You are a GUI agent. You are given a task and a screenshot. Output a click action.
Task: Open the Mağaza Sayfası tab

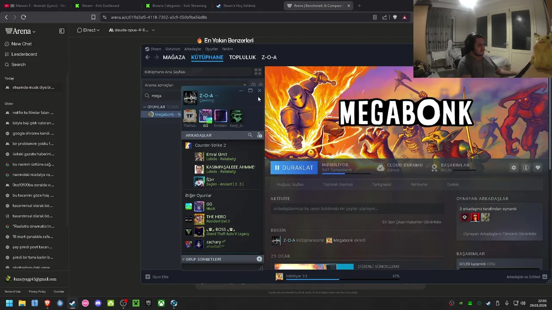290,184
